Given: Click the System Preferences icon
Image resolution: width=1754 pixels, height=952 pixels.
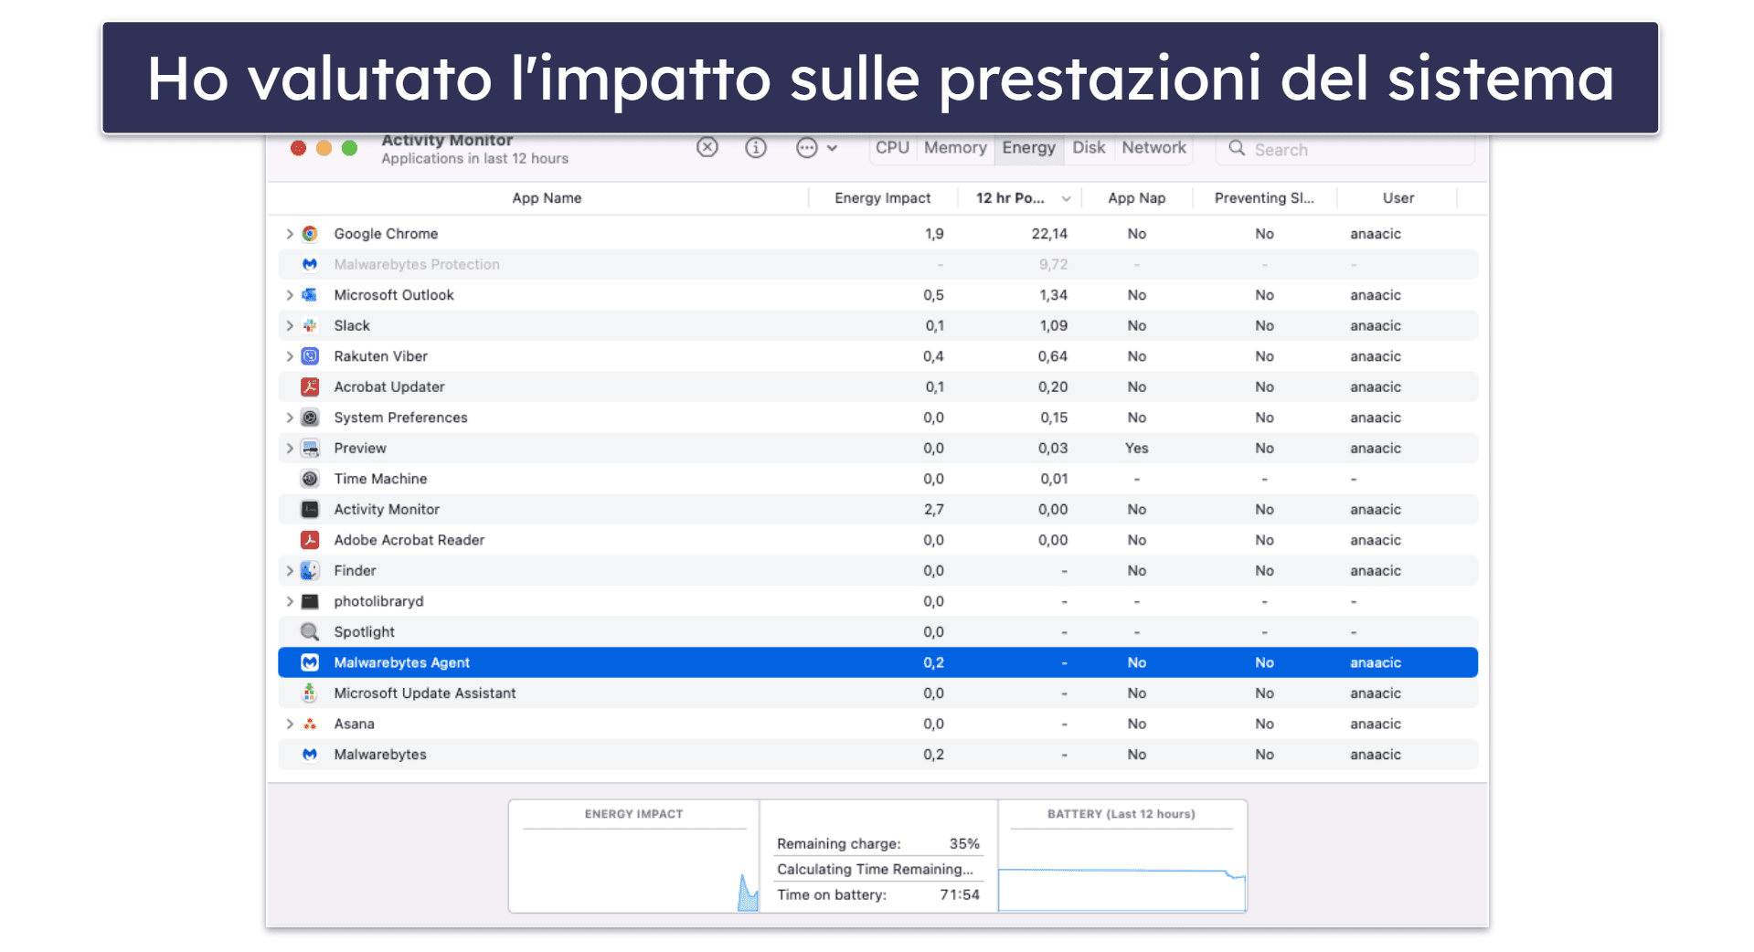Looking at the screenshot, I should (310, 418).
